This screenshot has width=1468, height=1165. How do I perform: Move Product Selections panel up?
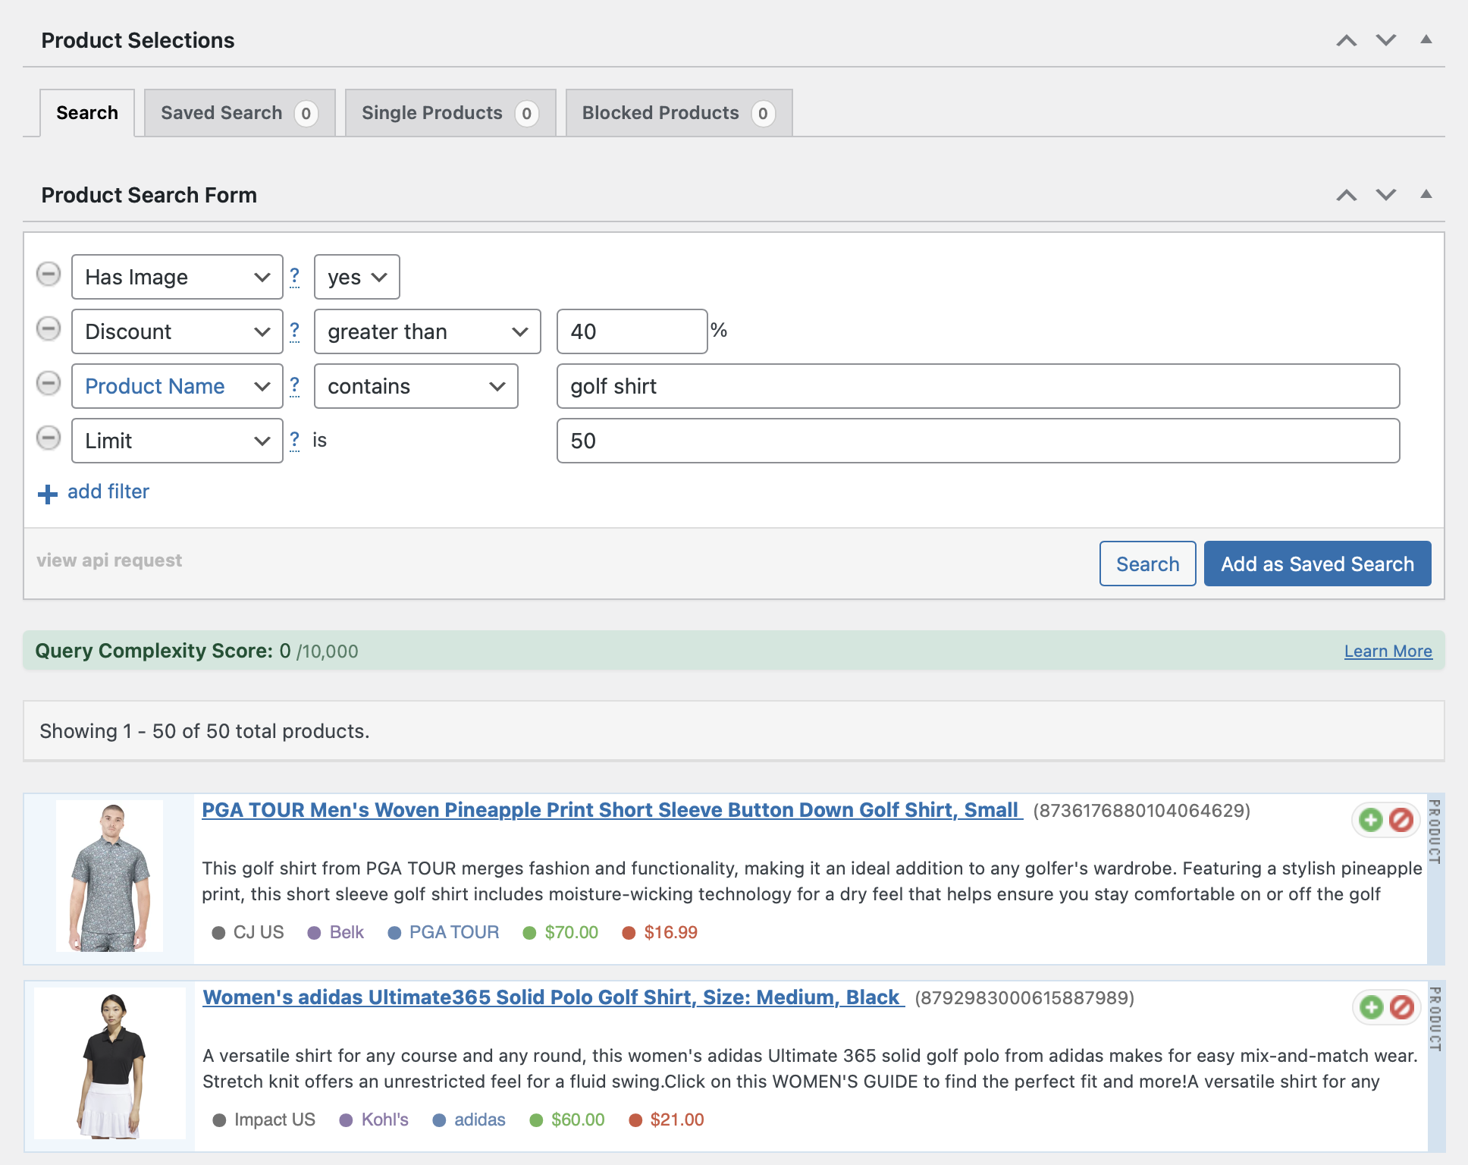[x=1347, y=40]
